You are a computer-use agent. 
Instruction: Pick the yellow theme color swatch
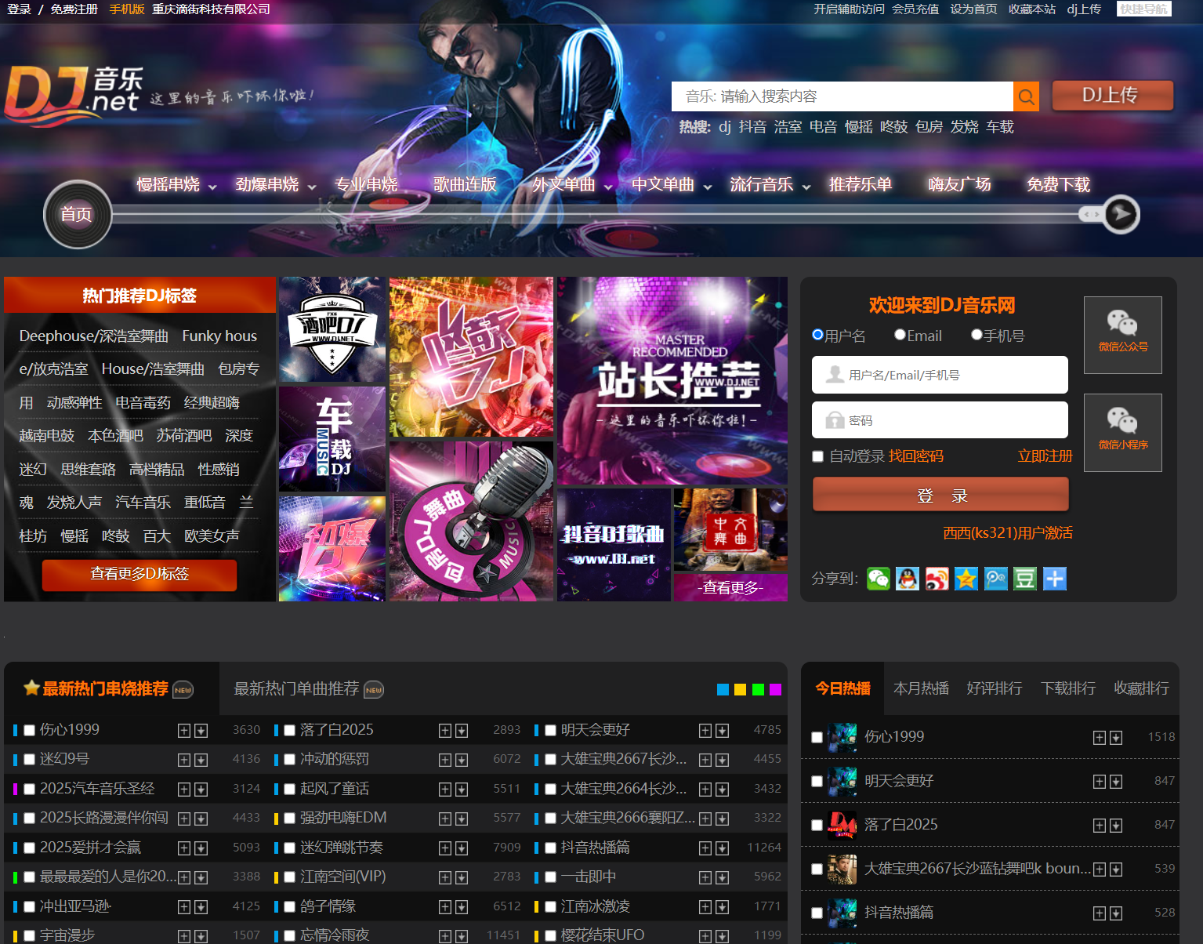pos(740,690)
